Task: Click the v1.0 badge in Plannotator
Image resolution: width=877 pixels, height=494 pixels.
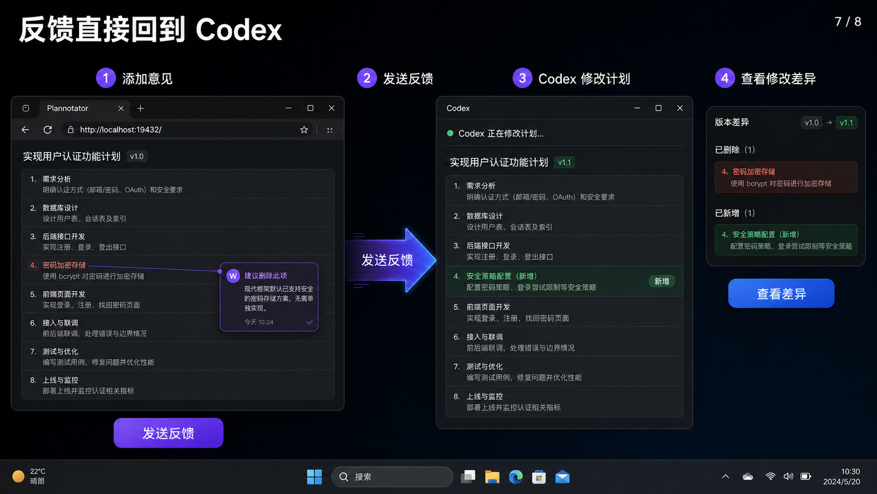Action: click(137, 156)
